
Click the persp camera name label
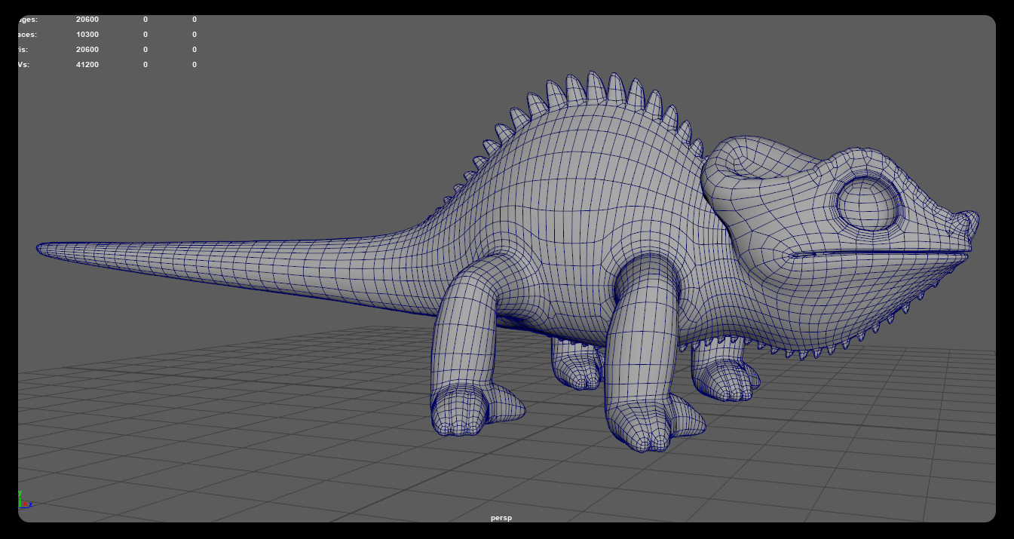501,518
